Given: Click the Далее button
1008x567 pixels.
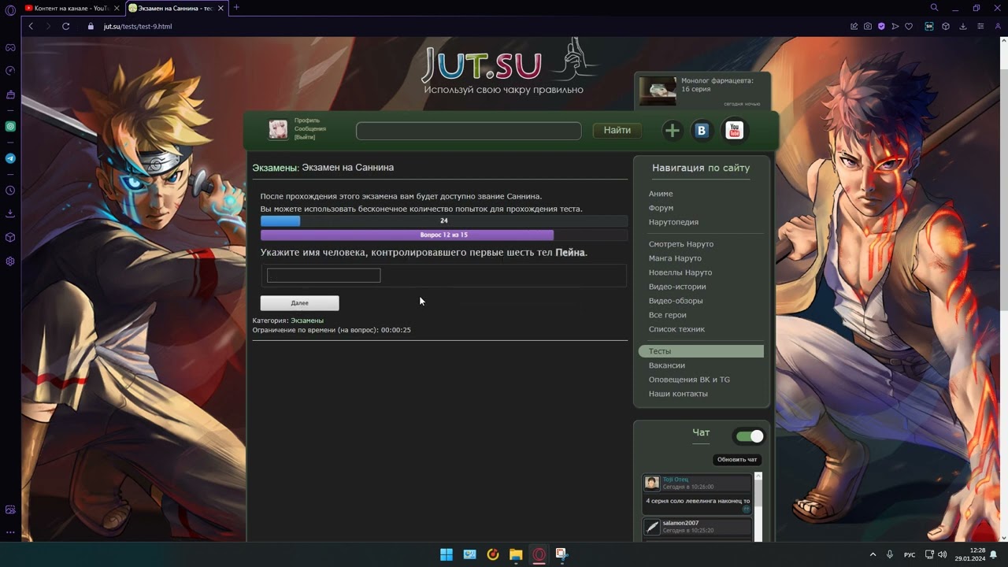Looking at the screenshot, I should [x=300, y=303].
